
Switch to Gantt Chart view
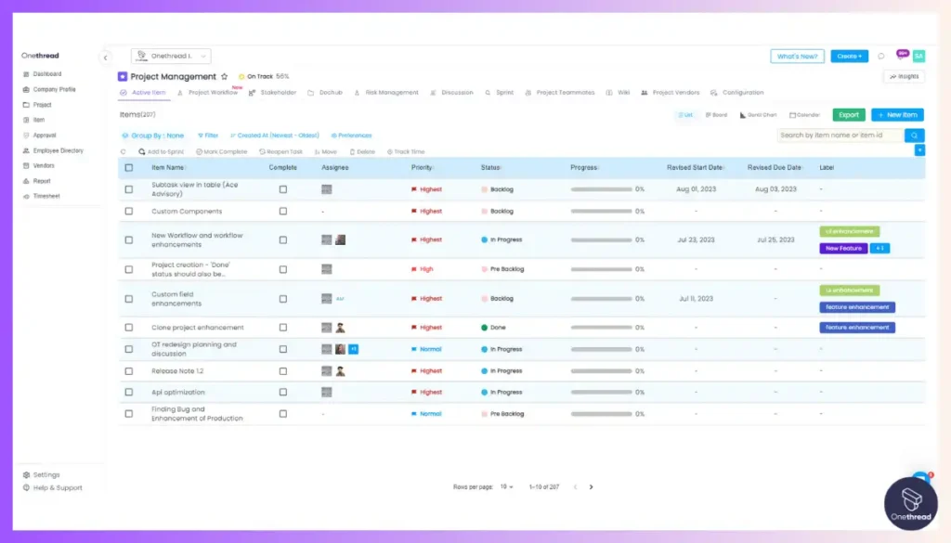point(758,115)
